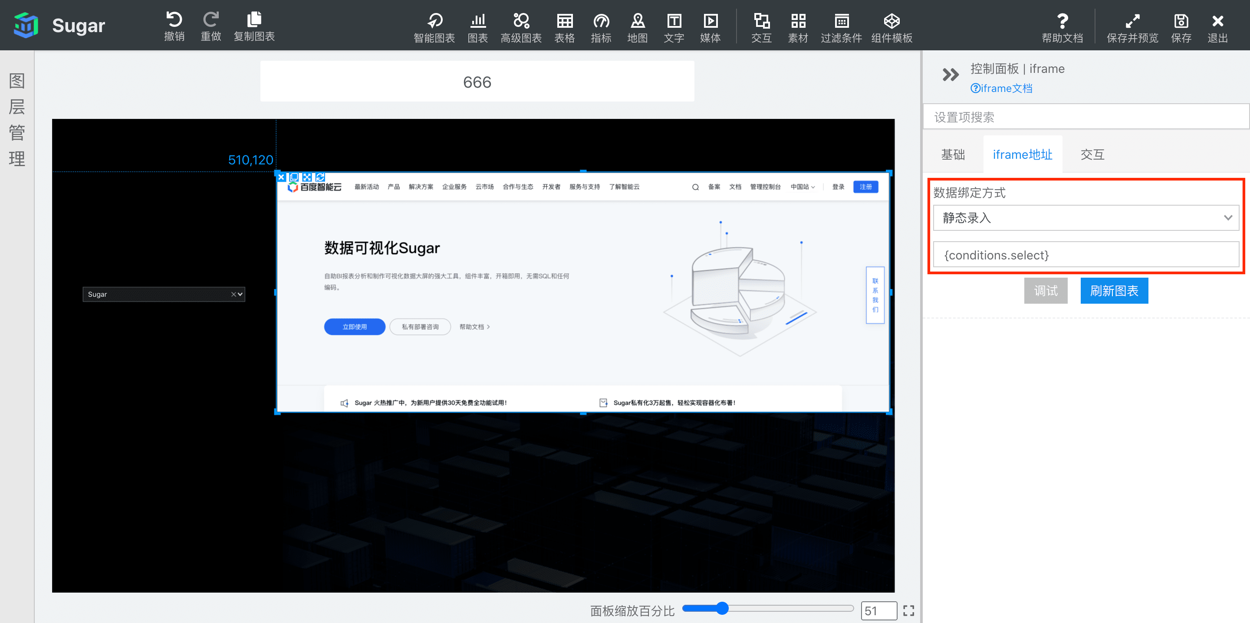This screenshot has width=1250, height=623.
Task: Click the Sugar logo icon
Action: click(26, 25)
